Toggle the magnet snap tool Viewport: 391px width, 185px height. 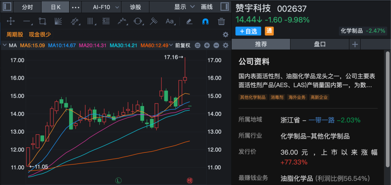205,21
